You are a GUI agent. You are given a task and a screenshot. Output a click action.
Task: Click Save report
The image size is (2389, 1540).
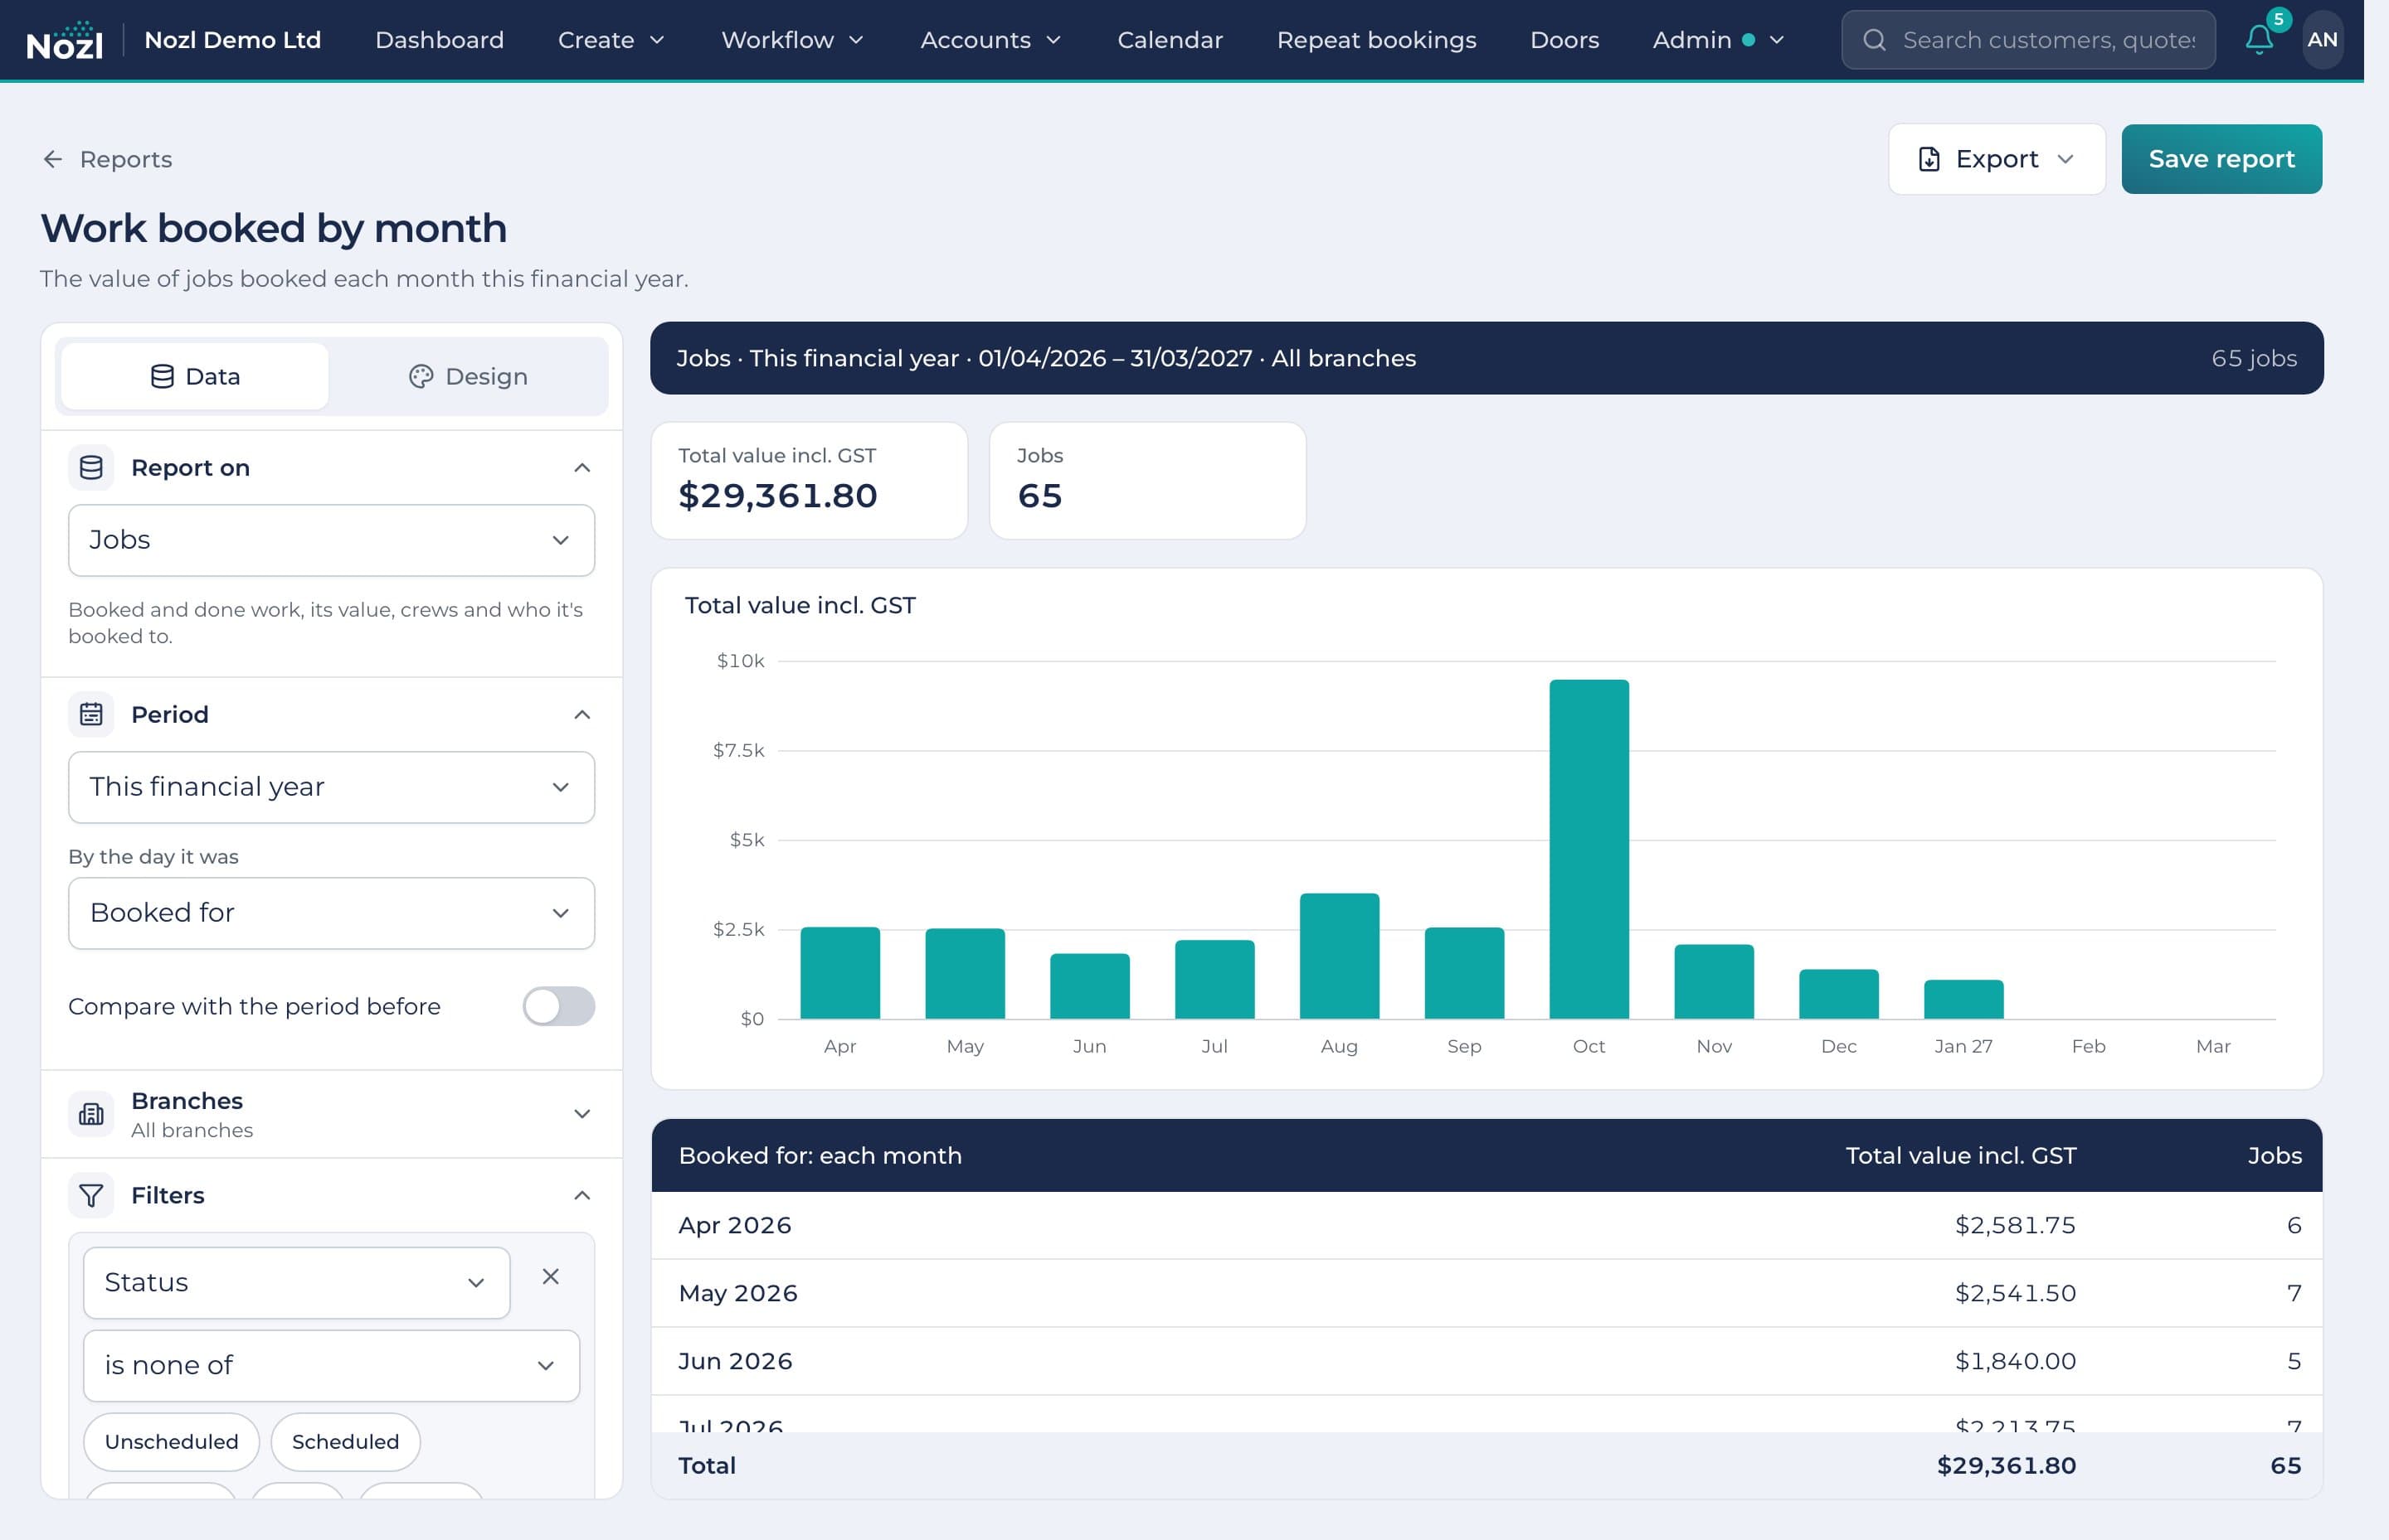click(2221, 159)
